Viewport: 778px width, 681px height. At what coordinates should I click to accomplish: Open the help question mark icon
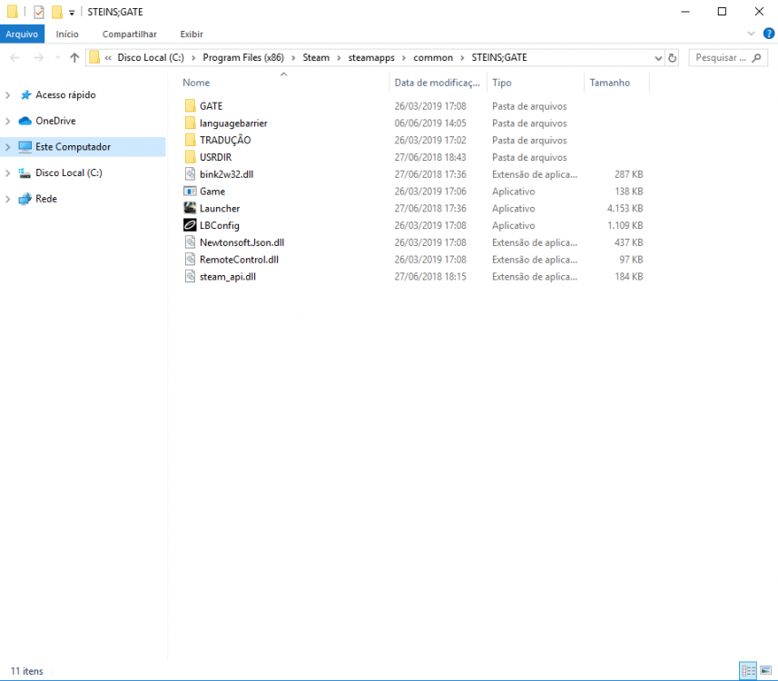[x=769, y=34]
